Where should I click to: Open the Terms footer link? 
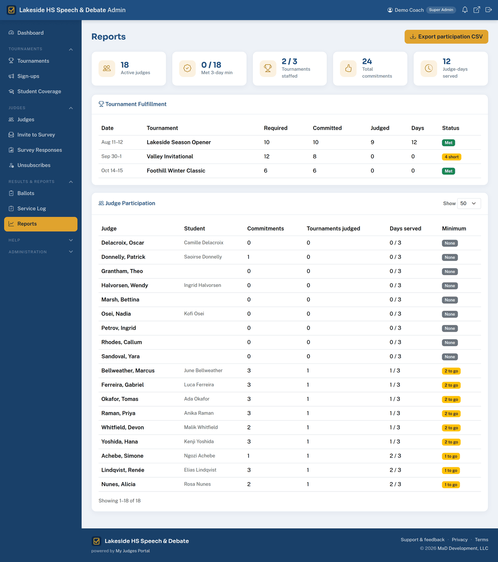pyautogui.click(x=482, y=540)
